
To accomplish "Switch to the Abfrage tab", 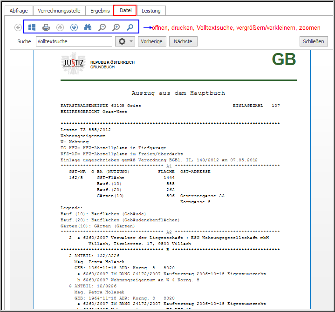I will [19, 11].
